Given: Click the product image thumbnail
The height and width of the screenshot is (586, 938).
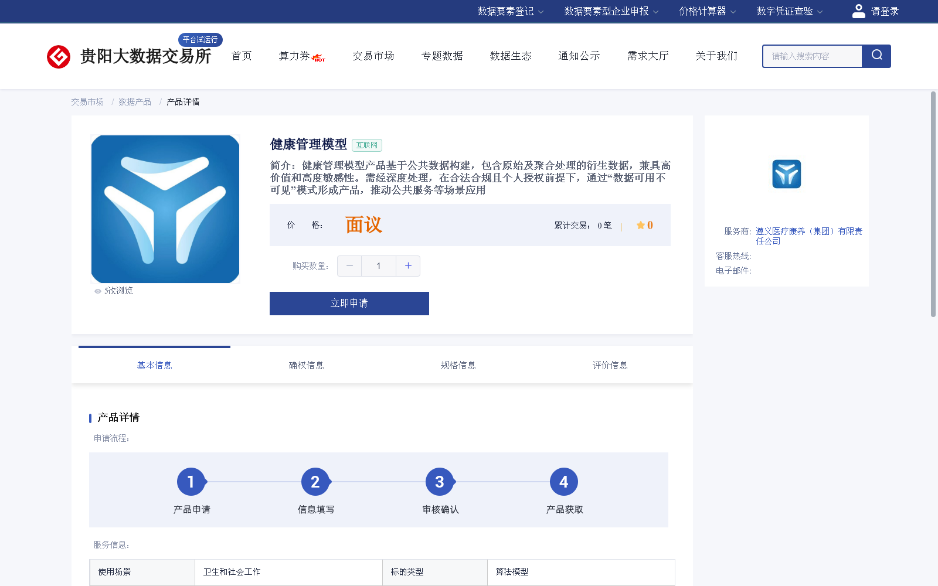Looking at the screenshot, I should (x=165, y=209).
